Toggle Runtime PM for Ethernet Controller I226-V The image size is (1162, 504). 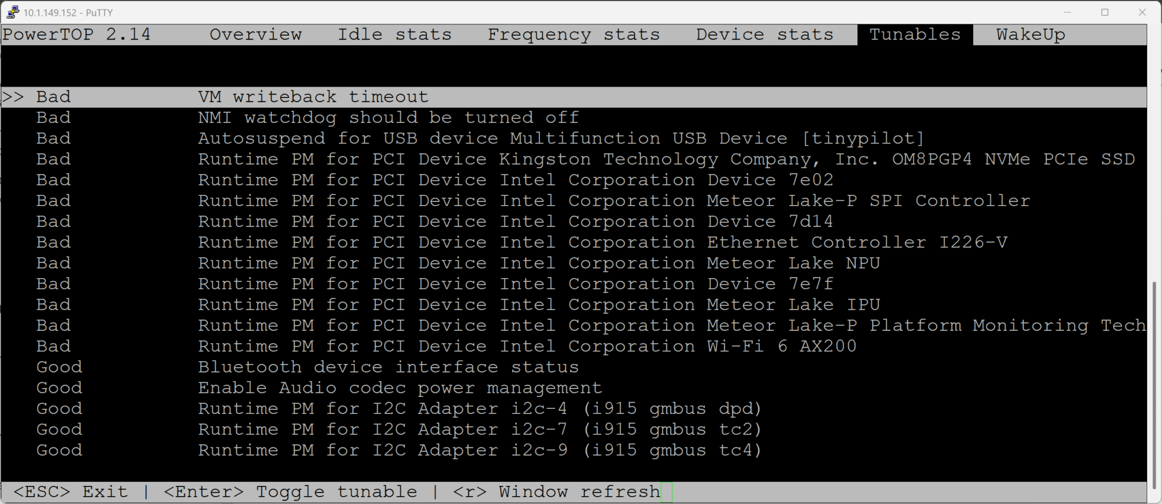coord(603,242)
